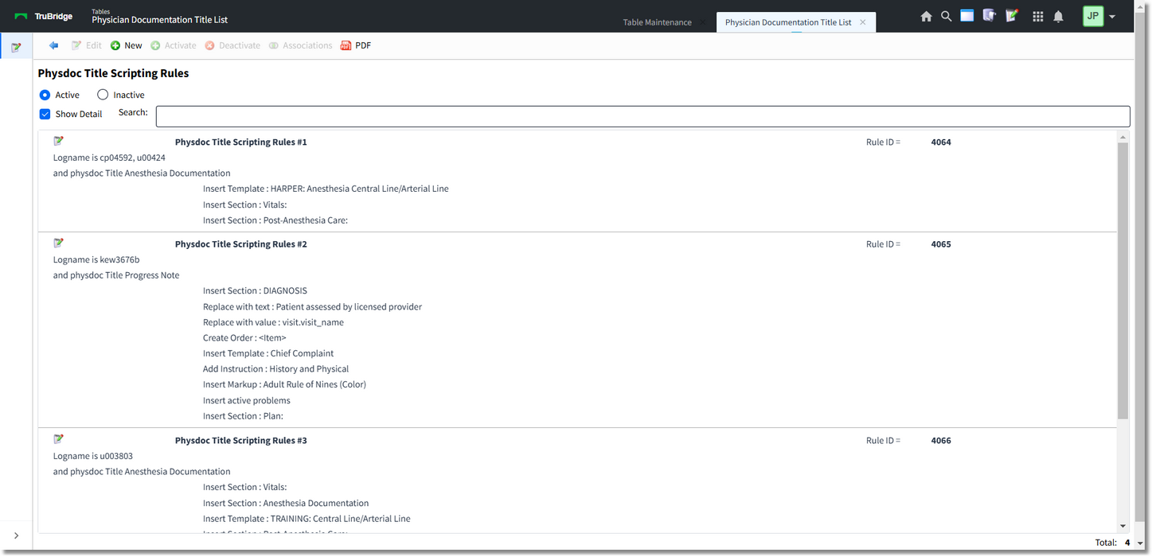Click 'Insert Template : TRAINING: Central Line/Arterial Line'
The height and width of the screenshot is (557, 1152).
tap(307, 519)
